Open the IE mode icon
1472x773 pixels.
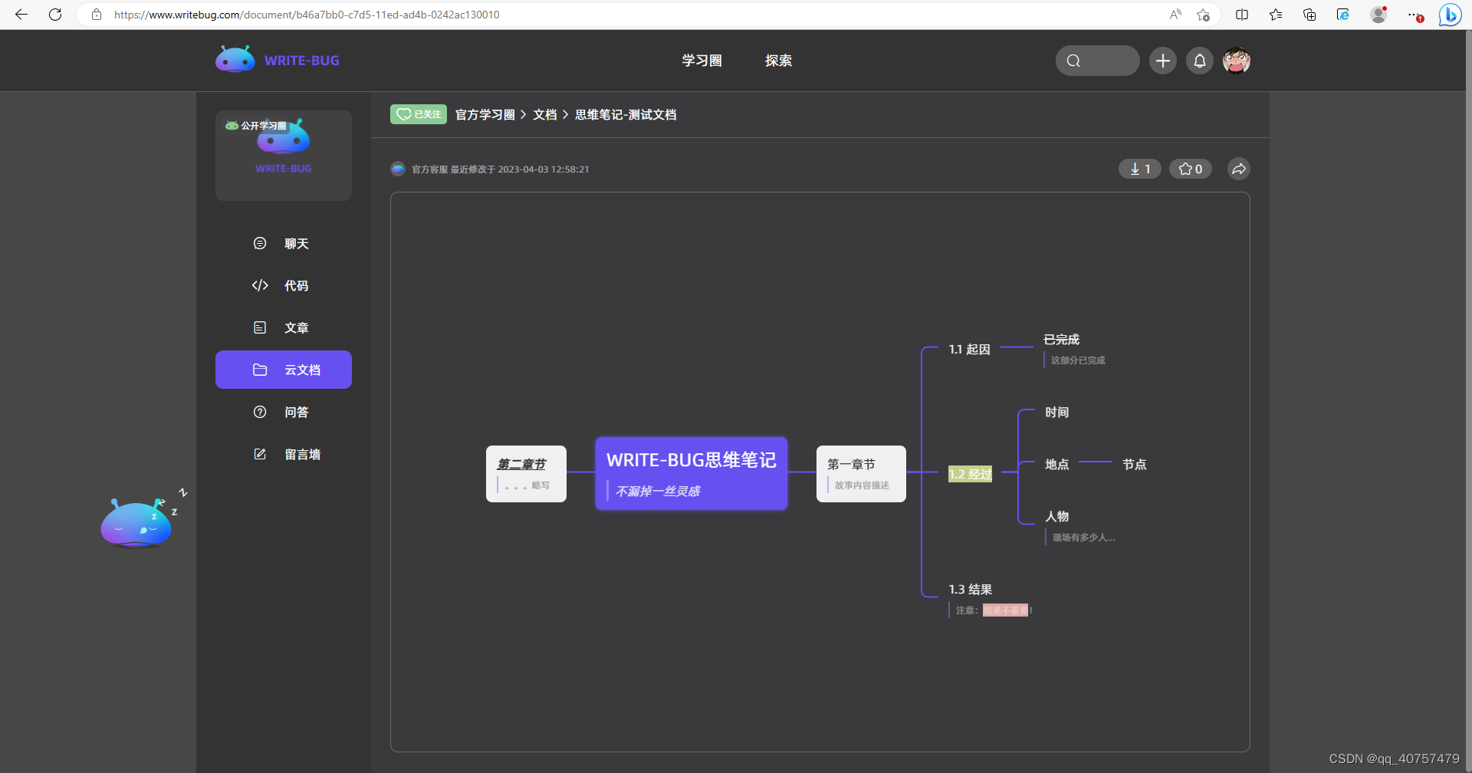point(1343,15)
